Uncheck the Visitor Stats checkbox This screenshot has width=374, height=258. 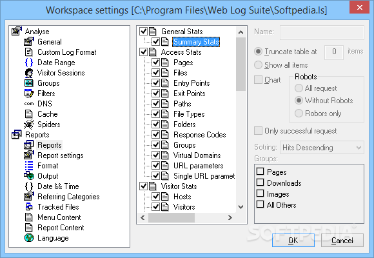point(143,186)
